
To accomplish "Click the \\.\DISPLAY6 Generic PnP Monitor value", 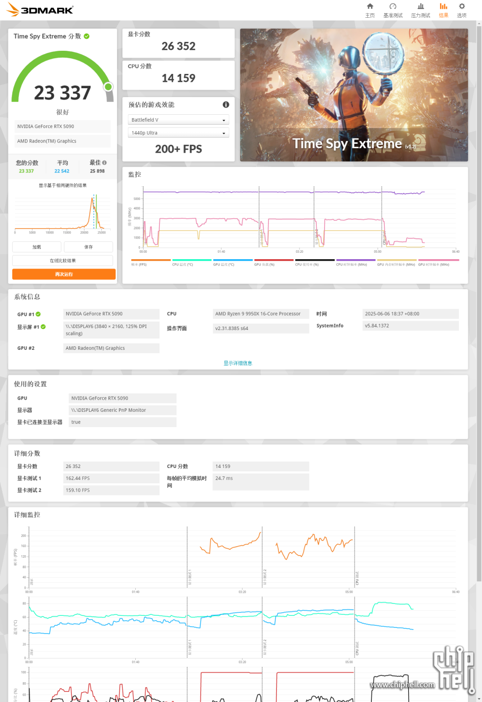I will [122, 410].
